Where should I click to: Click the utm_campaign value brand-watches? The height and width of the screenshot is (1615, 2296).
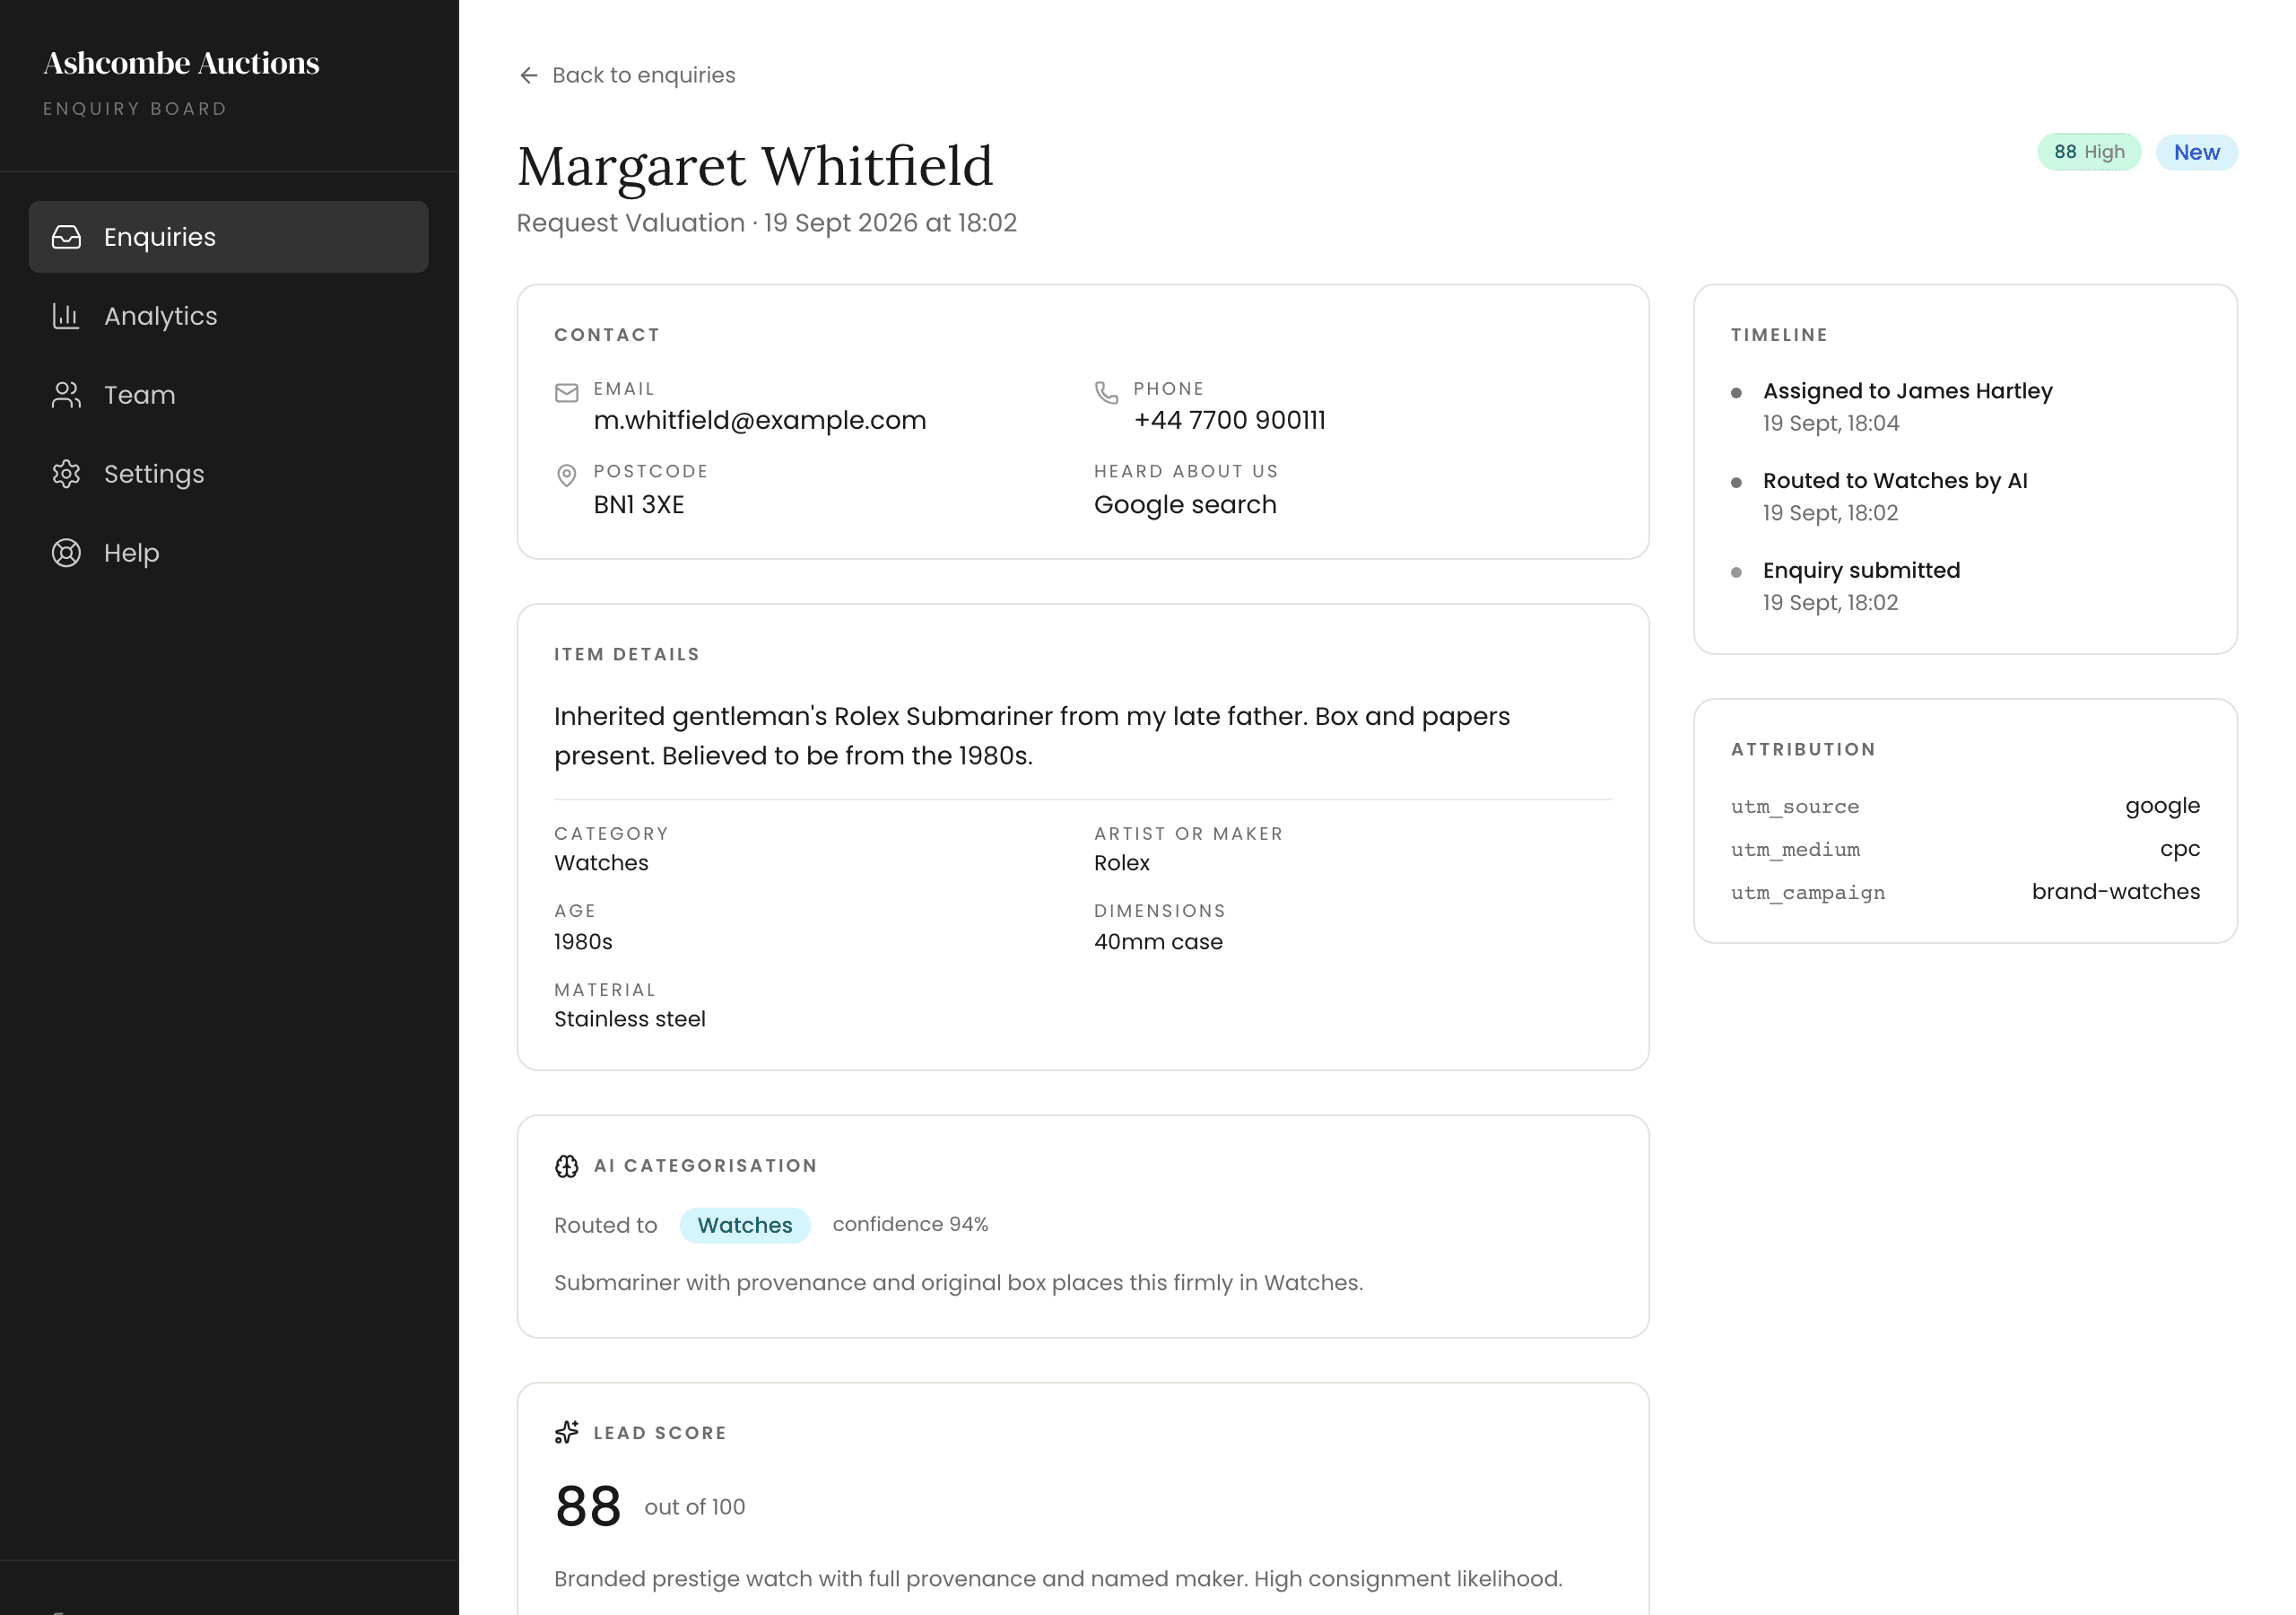tap(2115, 892)
